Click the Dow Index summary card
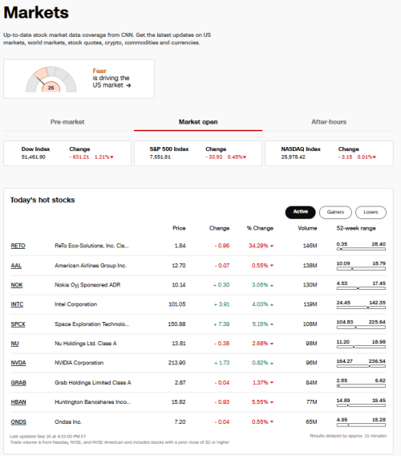401x456 pixels. (67, 153)
